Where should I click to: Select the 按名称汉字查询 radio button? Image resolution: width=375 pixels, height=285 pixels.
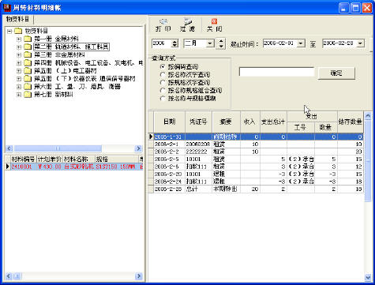click(163, 74)
